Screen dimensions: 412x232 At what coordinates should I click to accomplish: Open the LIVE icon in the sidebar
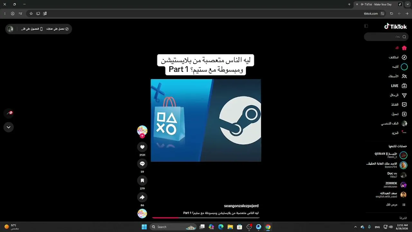coord(404,86)
